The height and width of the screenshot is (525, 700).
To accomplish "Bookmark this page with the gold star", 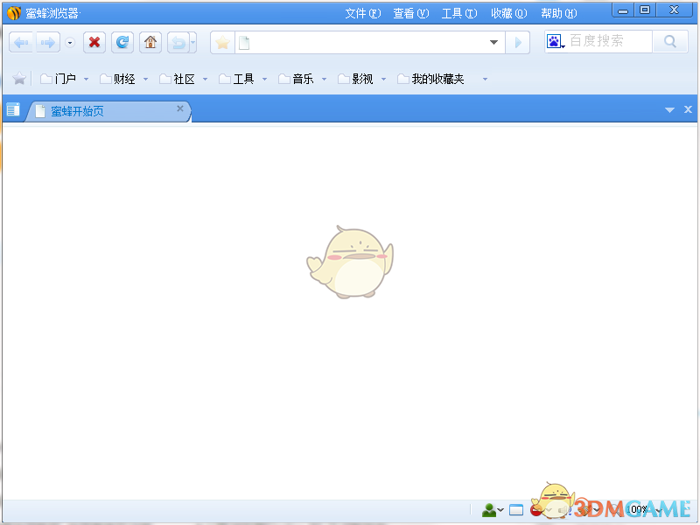I will click(x=222, y=42).
